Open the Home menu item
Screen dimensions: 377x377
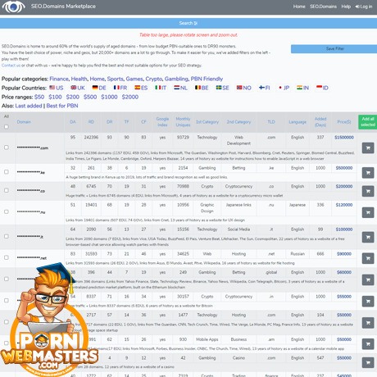coord(299,7)
